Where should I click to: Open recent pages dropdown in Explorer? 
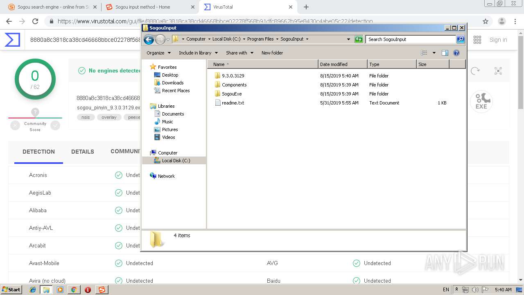coord(168,40)
